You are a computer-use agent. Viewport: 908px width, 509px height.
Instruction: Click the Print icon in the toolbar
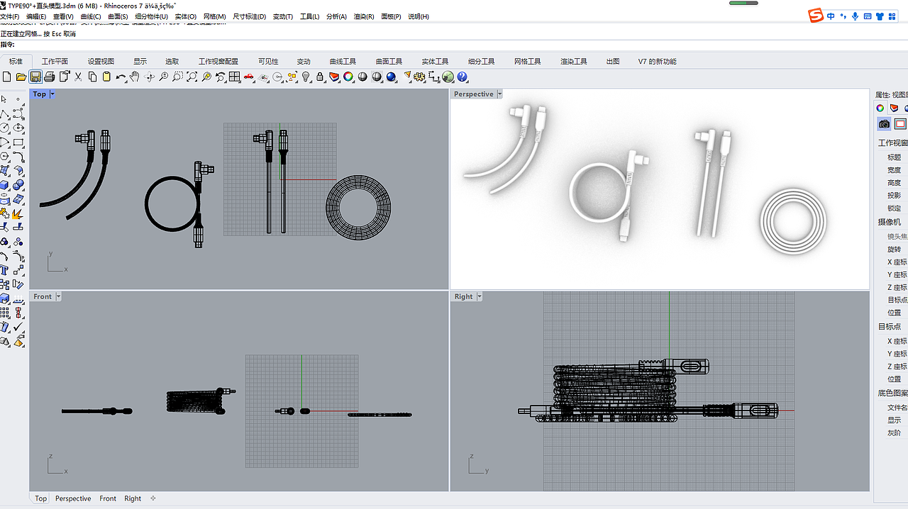[49, 77]
